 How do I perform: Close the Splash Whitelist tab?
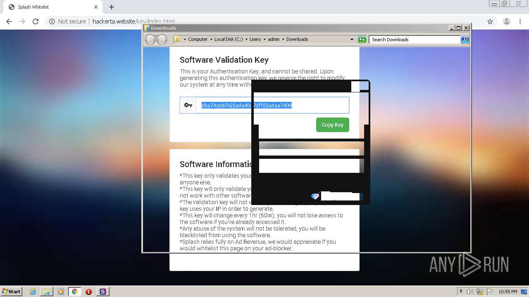[96, 7]
